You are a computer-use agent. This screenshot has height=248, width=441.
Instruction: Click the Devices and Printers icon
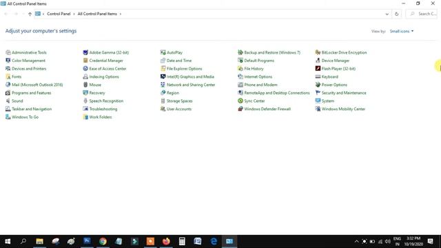pyautogui.click(x=8, y=69)
